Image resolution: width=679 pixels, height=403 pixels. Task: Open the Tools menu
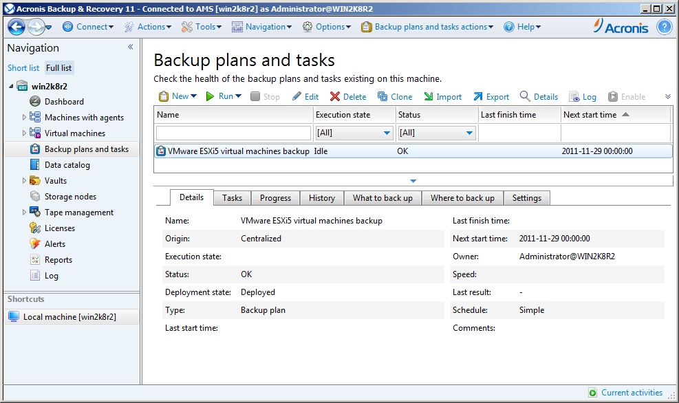point(202,27)
